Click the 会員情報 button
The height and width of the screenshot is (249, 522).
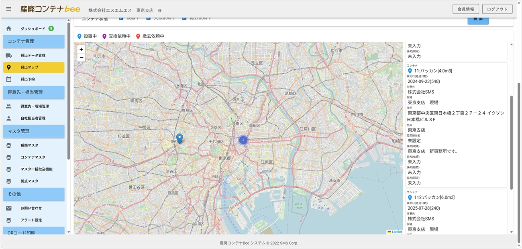466,9
